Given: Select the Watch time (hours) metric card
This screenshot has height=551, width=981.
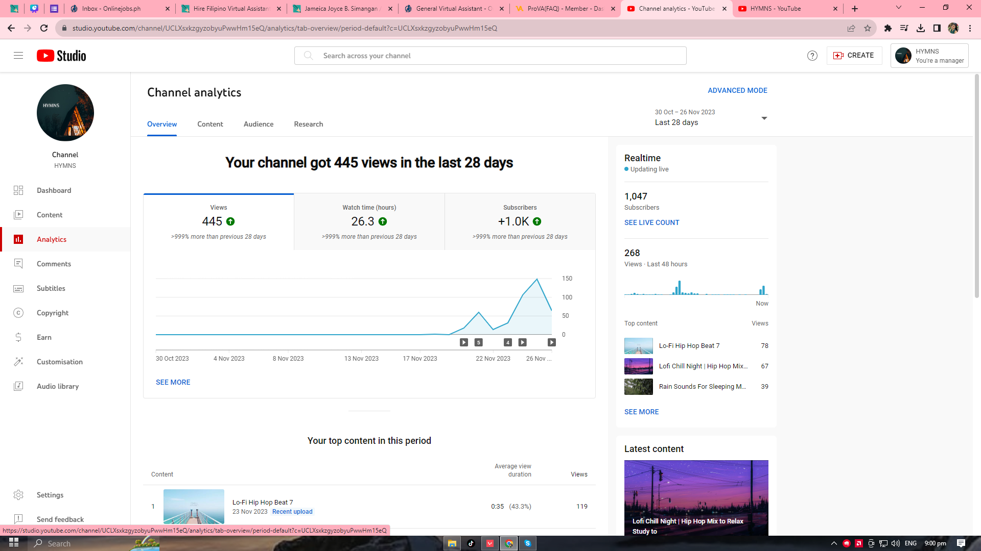Looking at the screenshot, I should point(369,222).
